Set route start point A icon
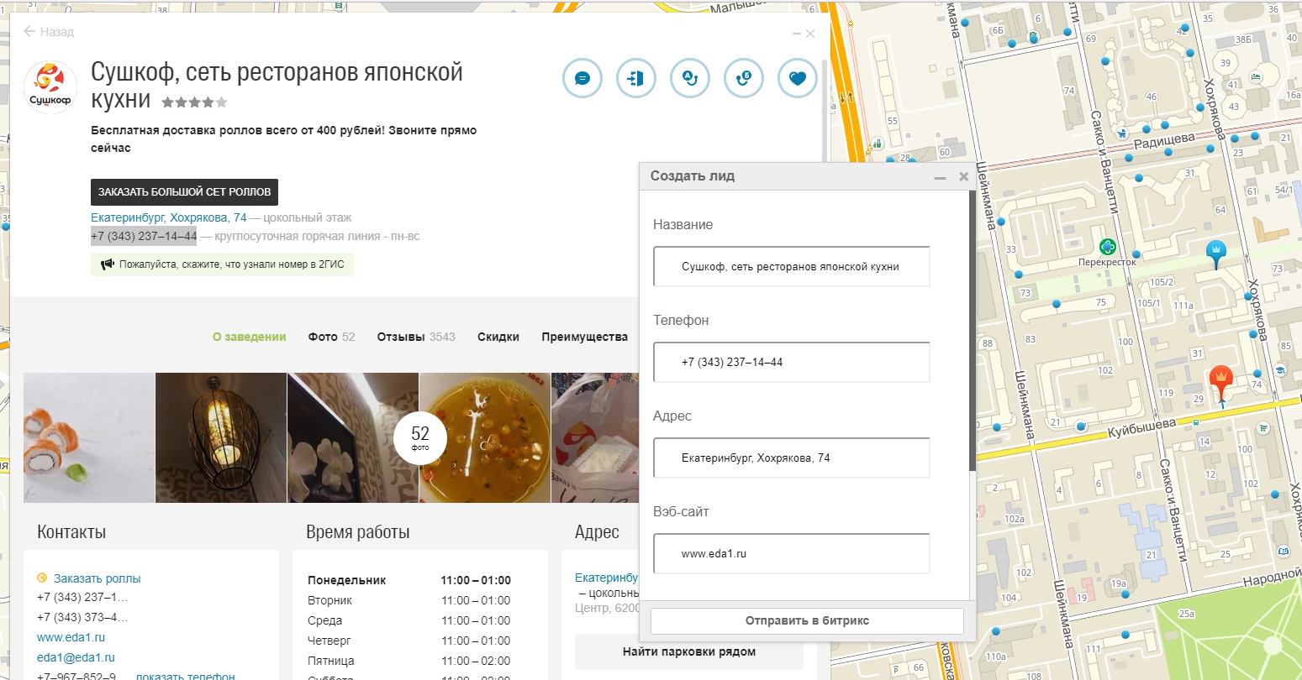 [690, 79]
